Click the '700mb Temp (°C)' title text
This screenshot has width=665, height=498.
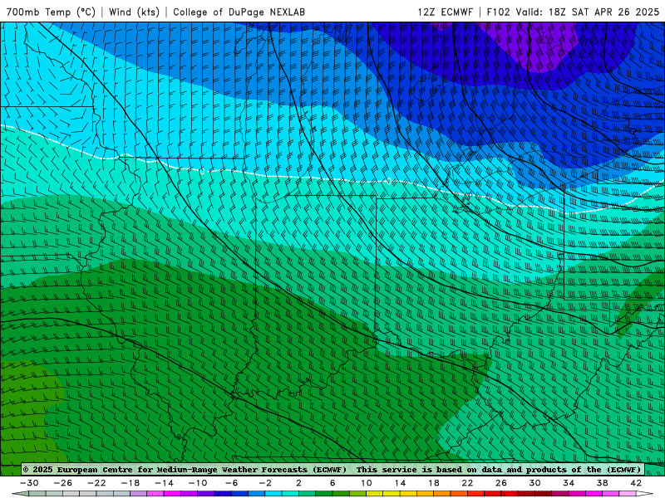[51, 12]
